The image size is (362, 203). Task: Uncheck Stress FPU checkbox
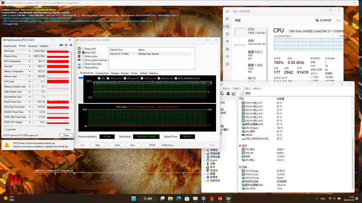click(83, 53)
